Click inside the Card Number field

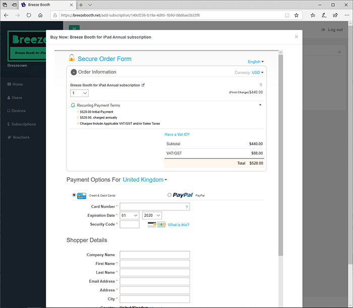155,207
